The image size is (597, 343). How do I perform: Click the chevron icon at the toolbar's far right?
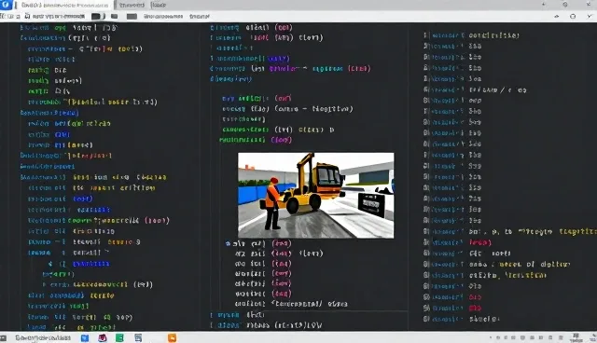(x=590, y=17)
